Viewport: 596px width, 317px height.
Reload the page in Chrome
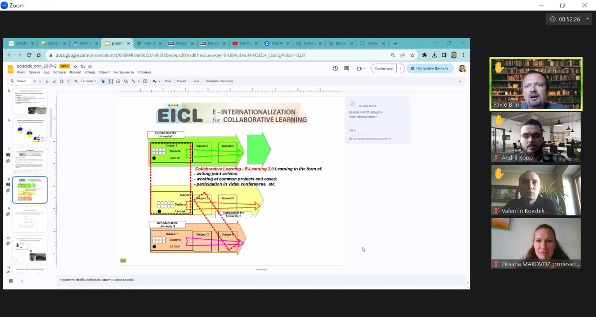click(29, 55)
